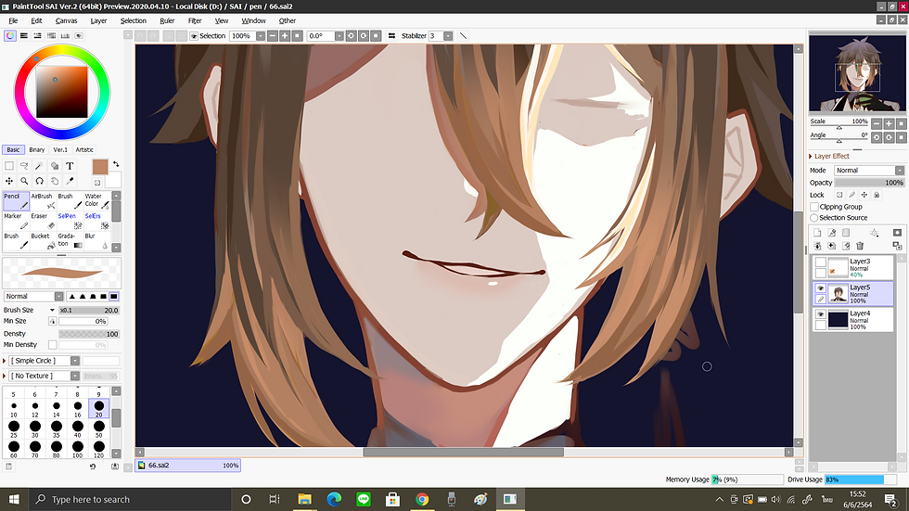Screen dimensions: 909x511
Task: Toggle the Selection visibility checkbox in toolbar
Action: point(194,36)
